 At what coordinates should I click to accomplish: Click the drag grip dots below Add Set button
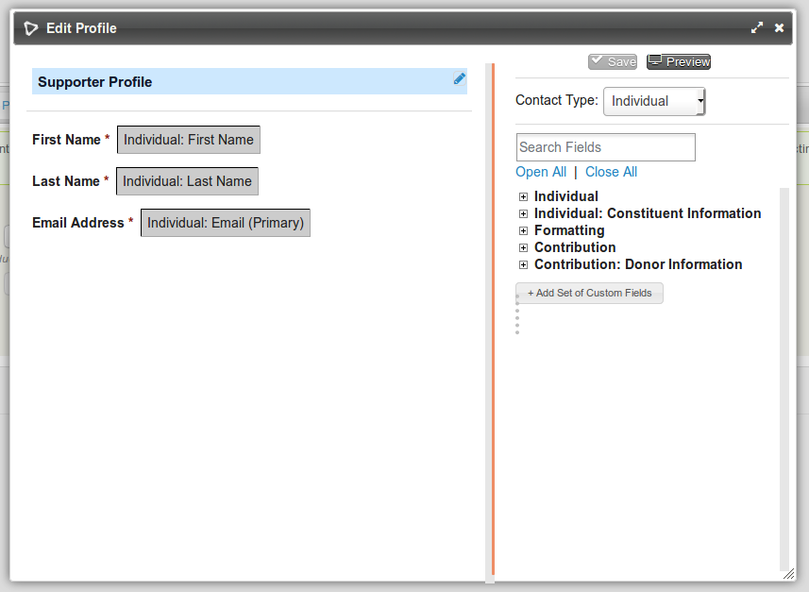coord(517,321)
